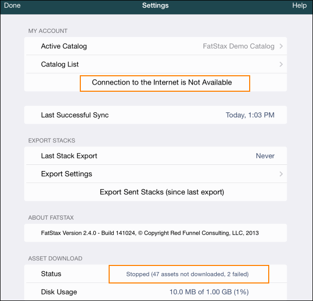The height and width of the screenshot is (301, 313).
Task: Tap the Never export value
Action: (x=265, y=156)
